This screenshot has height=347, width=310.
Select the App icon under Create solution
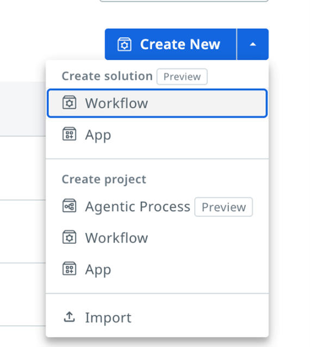point(70,134)
